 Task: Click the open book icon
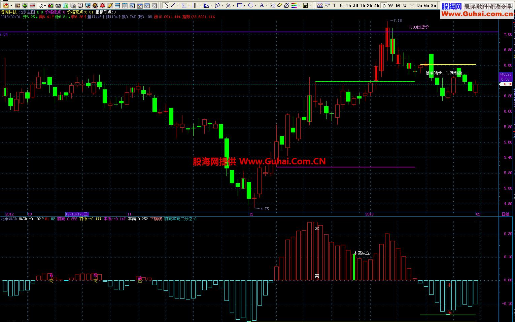tap(80, 5)
